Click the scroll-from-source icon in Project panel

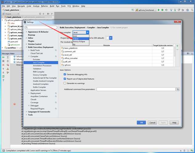point(40,14)
